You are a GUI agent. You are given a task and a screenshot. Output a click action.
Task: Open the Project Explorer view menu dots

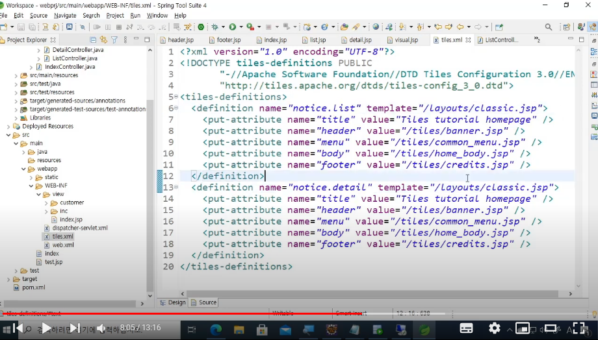[x=125, y=40]
